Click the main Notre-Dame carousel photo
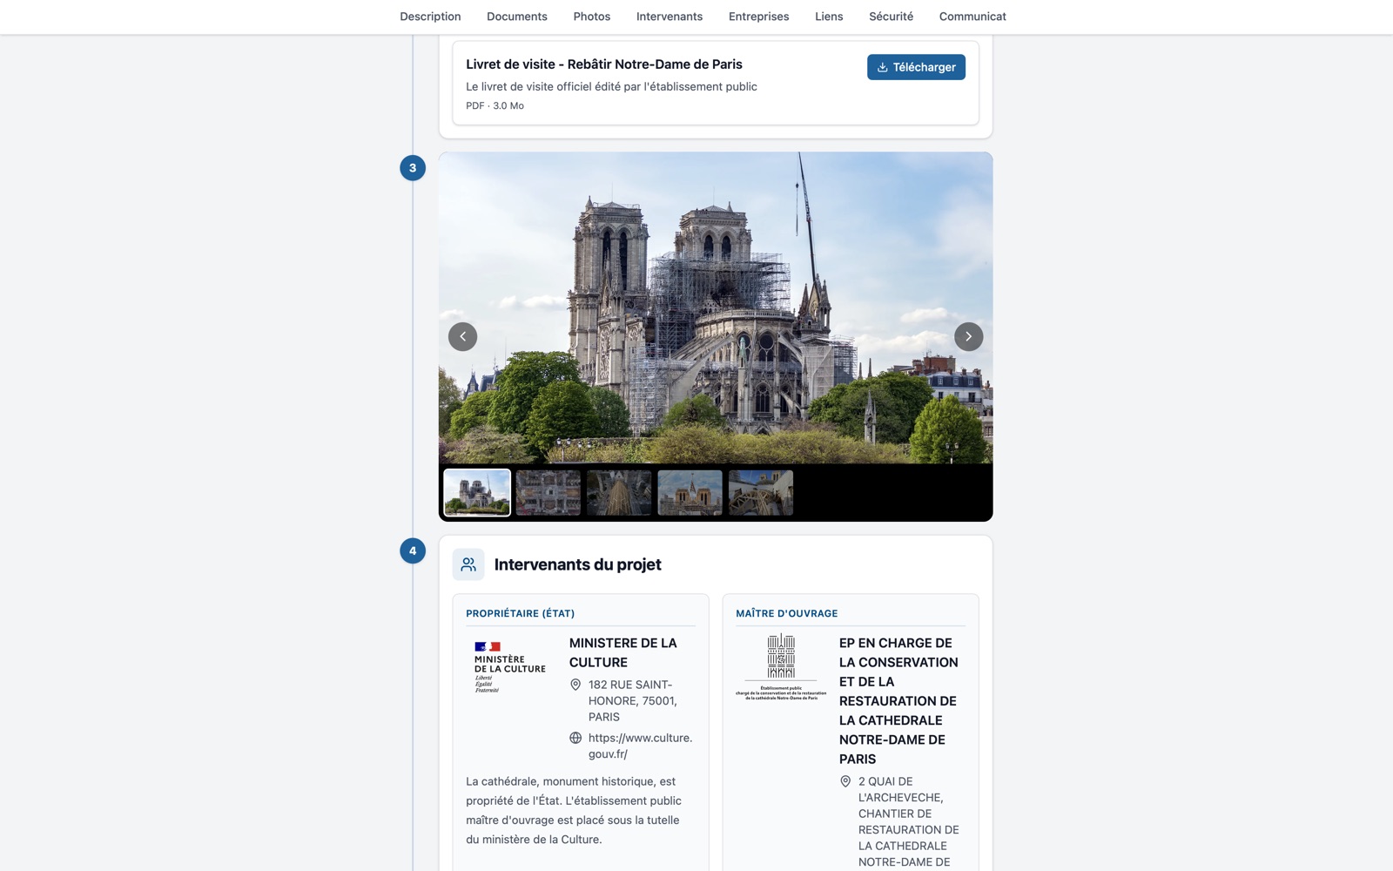The width and height of the screenshot is (1393, 871). coord(716,307)
